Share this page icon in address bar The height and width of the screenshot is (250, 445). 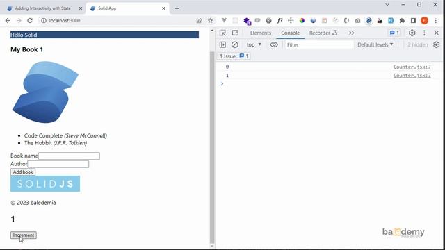199,20
